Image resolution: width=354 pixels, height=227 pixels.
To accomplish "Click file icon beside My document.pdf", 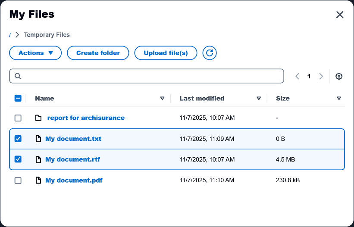I will 38,180.
